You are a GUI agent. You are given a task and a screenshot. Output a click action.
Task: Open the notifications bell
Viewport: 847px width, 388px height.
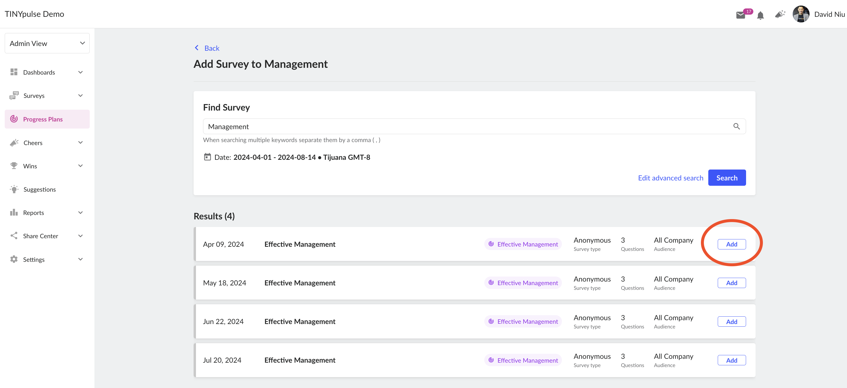[x=760, y=15]
